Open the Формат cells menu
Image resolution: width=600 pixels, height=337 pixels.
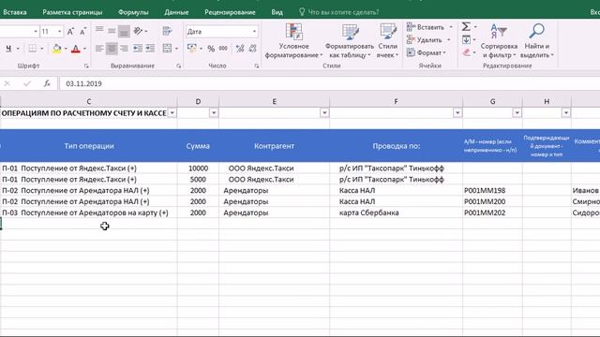(427, 52)
